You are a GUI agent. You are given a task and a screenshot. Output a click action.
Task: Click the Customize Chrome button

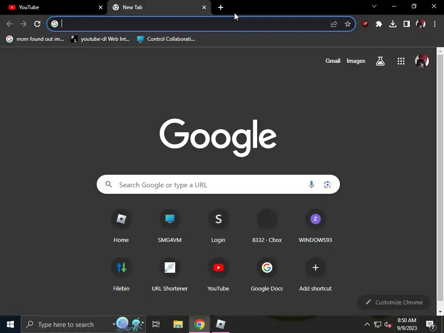tap(394, 302)
